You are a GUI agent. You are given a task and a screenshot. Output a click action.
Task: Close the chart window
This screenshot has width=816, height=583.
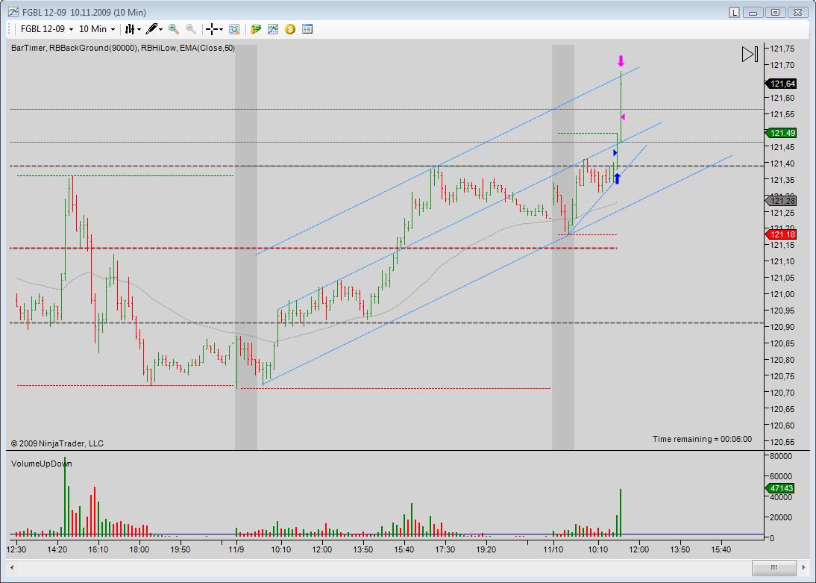tap(798, 12)
